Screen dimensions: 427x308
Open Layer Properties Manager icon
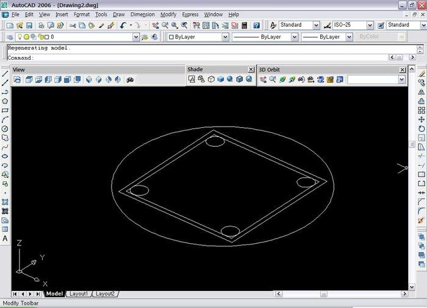(x=10, y=37)
